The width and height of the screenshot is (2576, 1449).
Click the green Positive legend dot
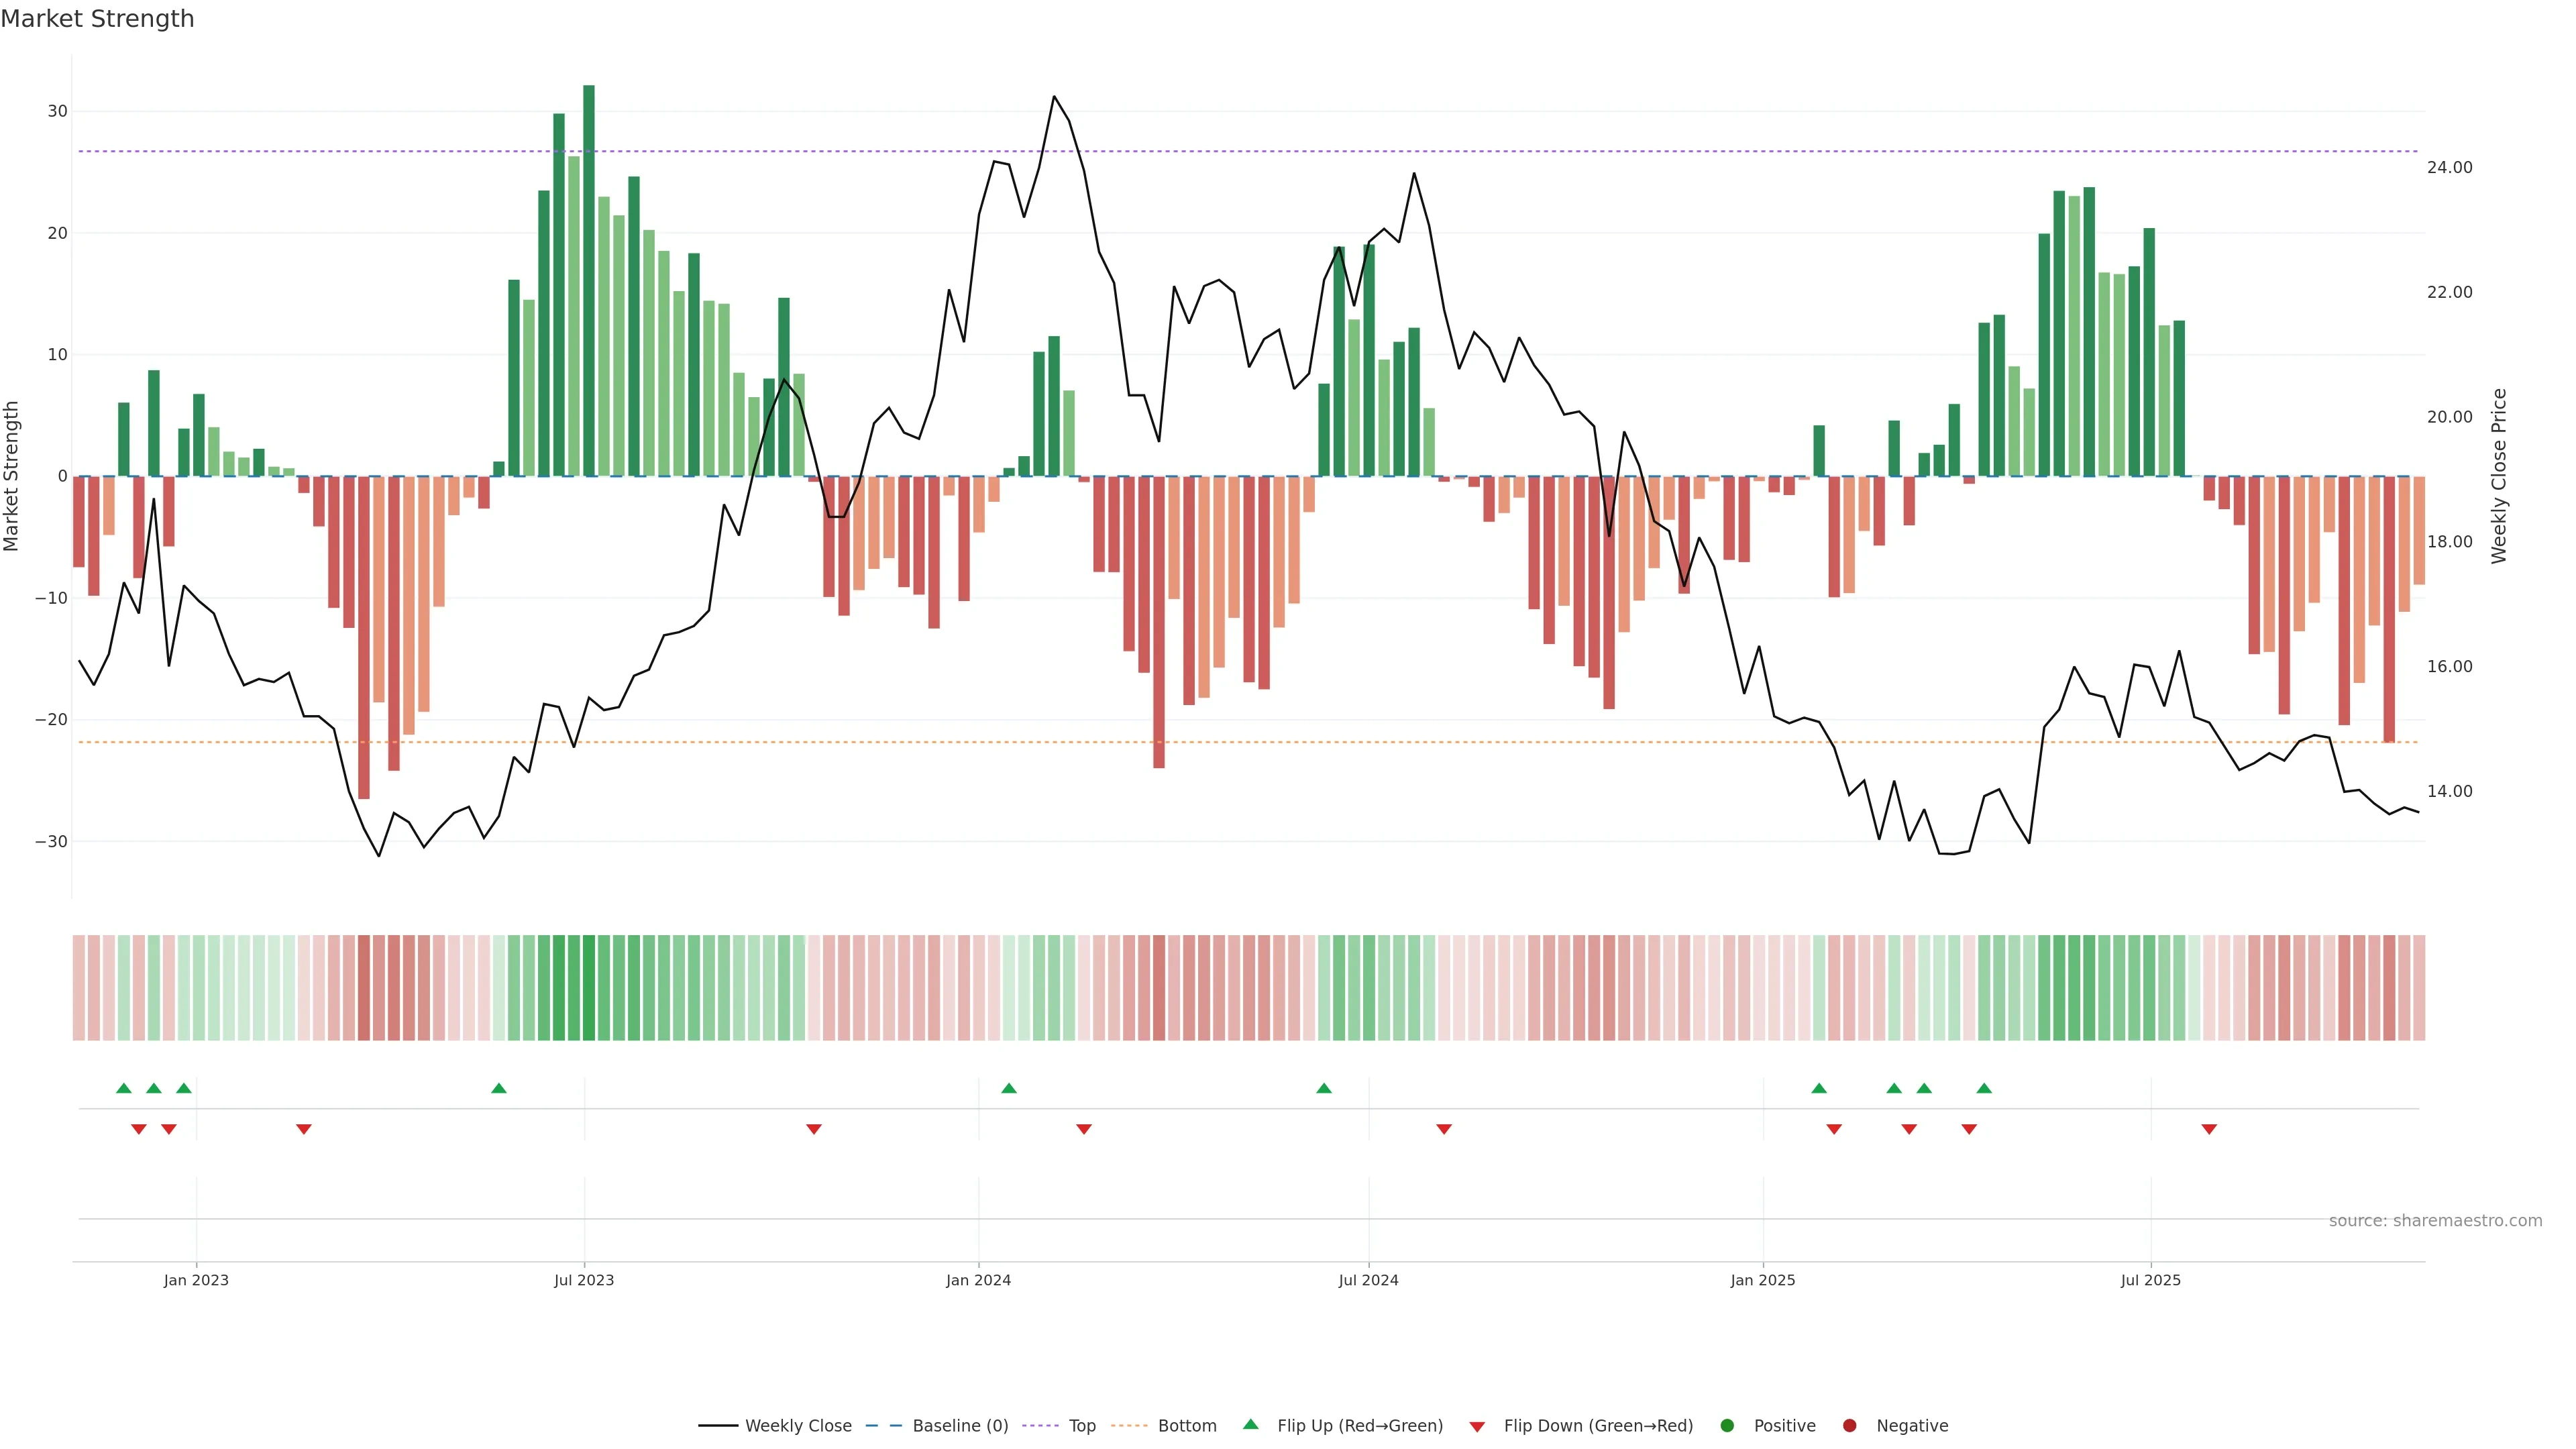tap(1727, 1426)
